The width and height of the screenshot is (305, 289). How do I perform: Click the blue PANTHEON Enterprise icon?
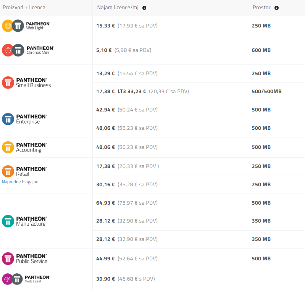coord(8,119)
